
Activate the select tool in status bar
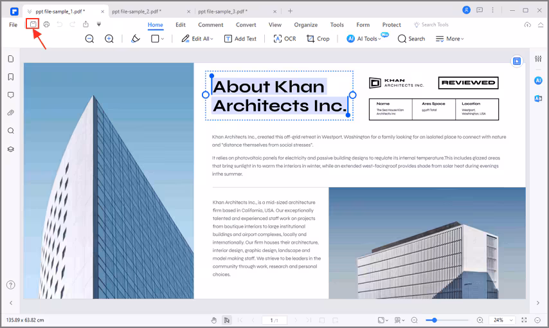pos(227,320)
